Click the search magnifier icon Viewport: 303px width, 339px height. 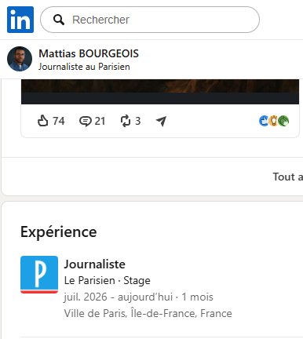click(59, 20)
